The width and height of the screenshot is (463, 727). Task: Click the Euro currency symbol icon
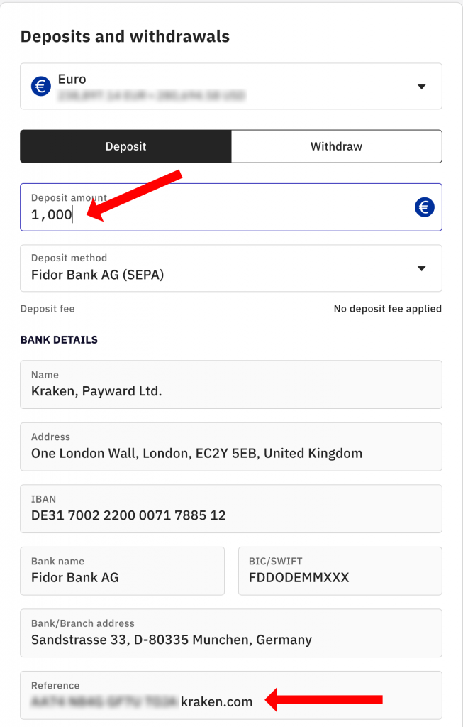(41, 86)
